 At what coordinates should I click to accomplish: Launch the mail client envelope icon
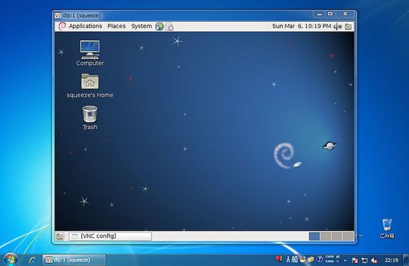click(x=169, y=26)
